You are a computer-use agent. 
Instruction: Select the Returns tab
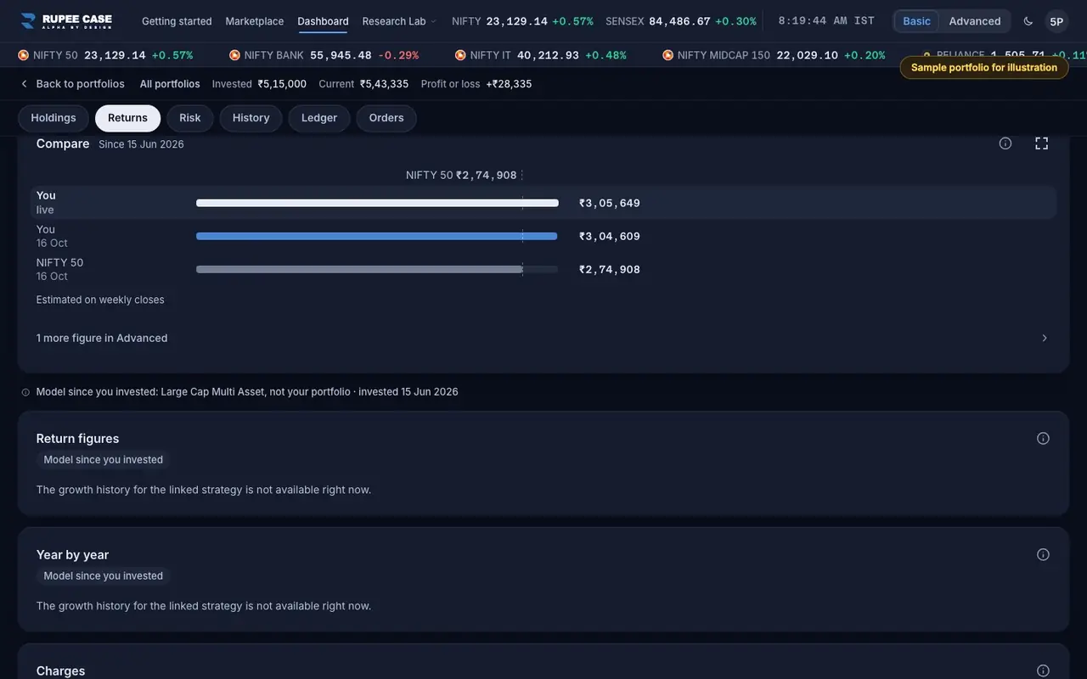click(x=127, y=118)
